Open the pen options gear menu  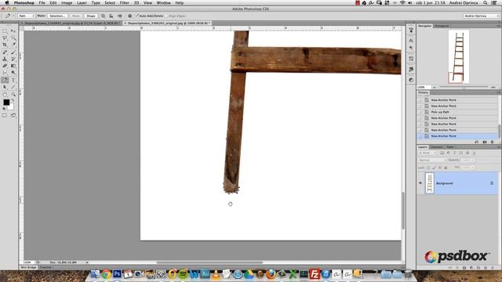click(129, 16)
